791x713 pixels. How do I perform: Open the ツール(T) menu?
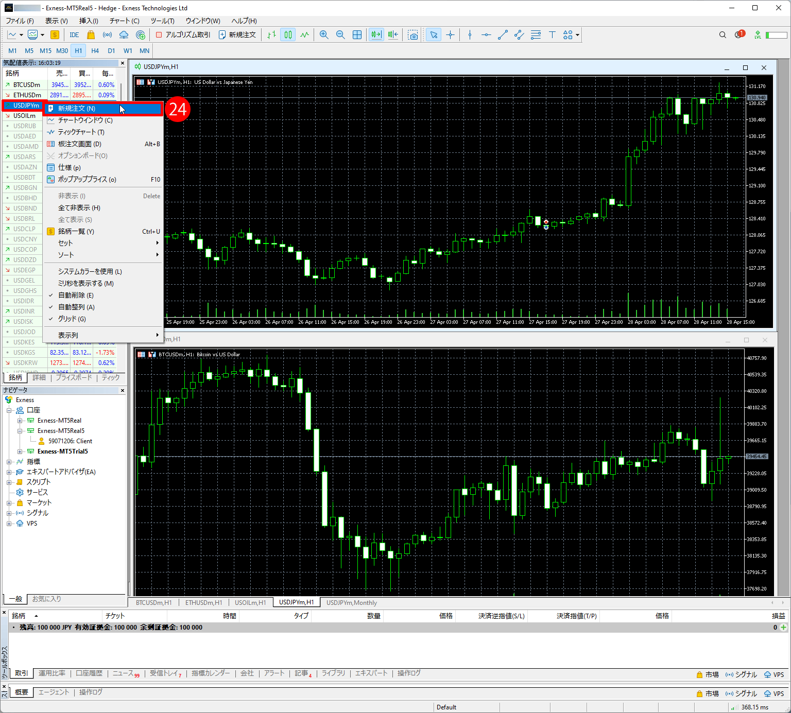pos(162,21)
